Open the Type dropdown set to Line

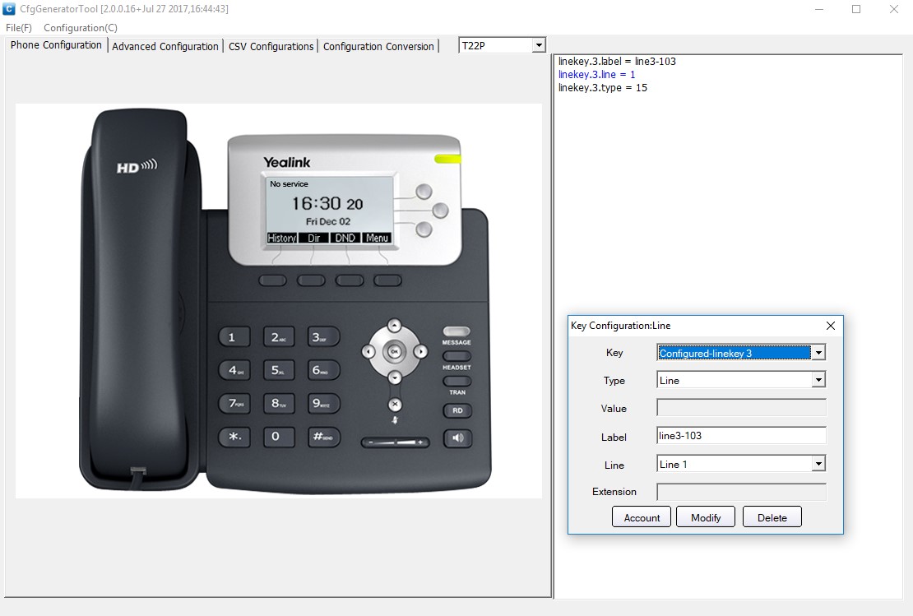[x=818, y=380]
